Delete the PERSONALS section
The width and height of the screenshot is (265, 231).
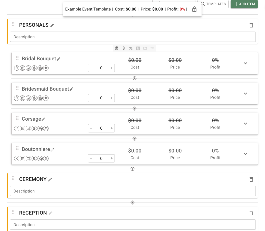[x=251, y=25]
